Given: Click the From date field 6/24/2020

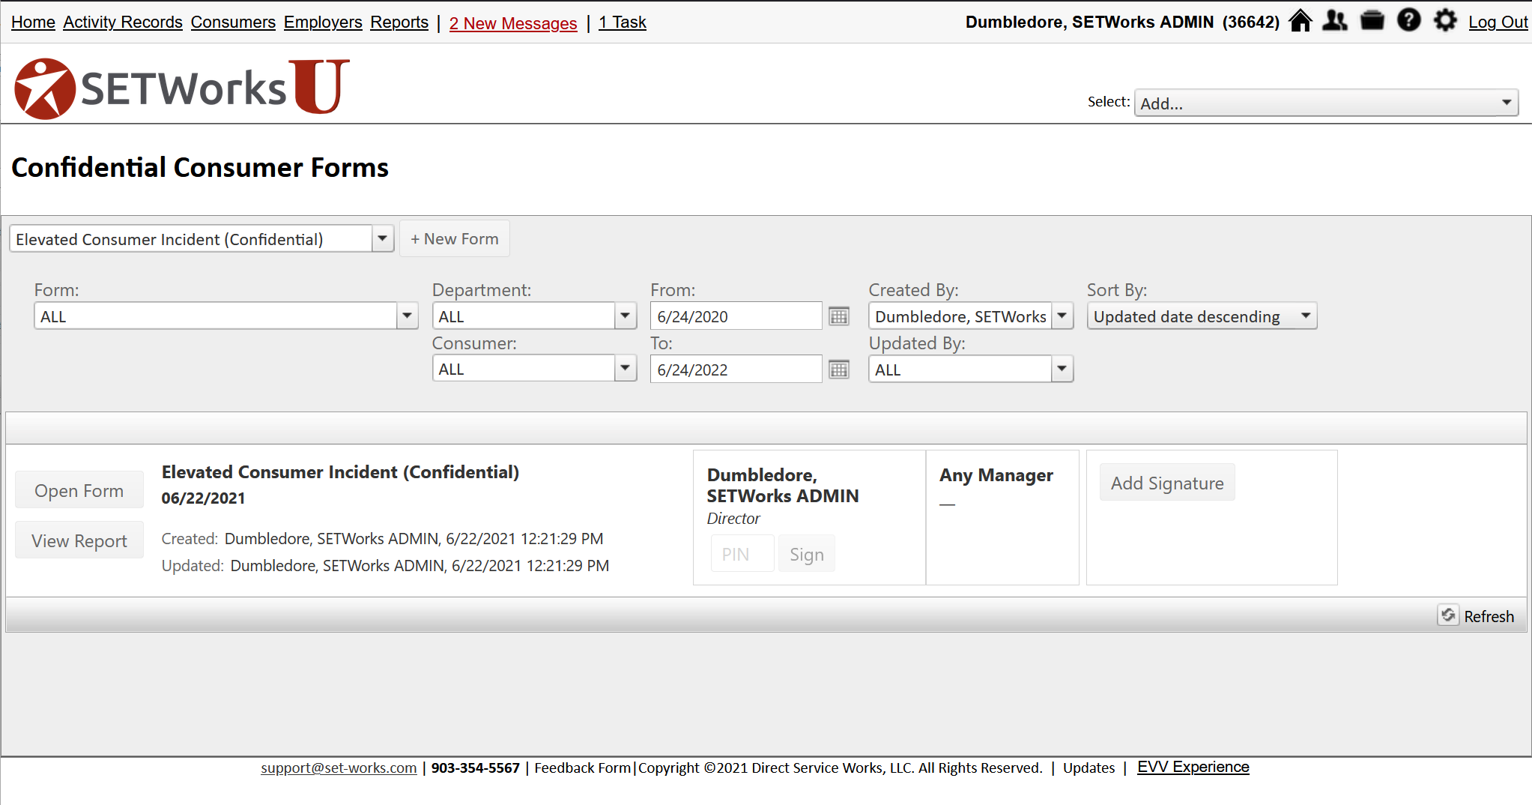Looking at the screenshot, I should coord(736,316).
